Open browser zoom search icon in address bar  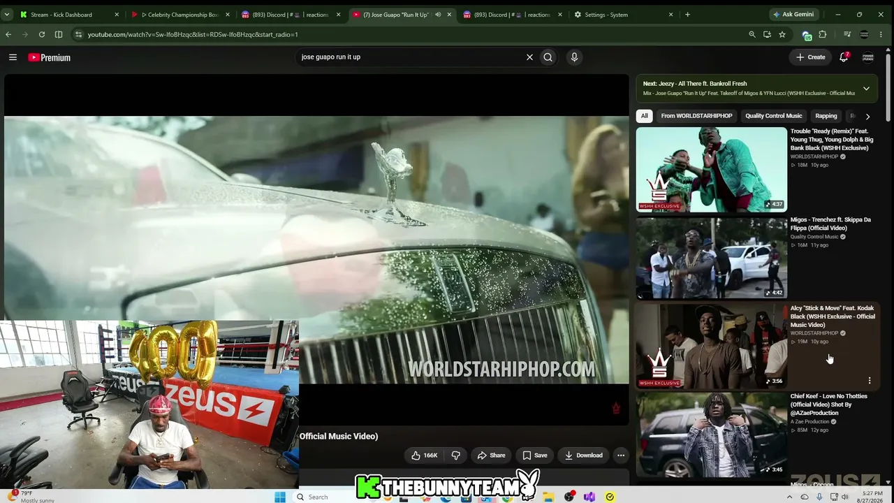point(752,34)
